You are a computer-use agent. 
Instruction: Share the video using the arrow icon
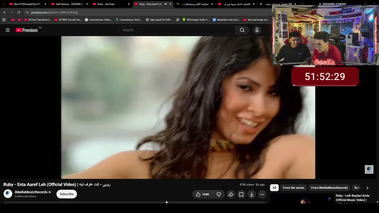[x=231, y=194]
